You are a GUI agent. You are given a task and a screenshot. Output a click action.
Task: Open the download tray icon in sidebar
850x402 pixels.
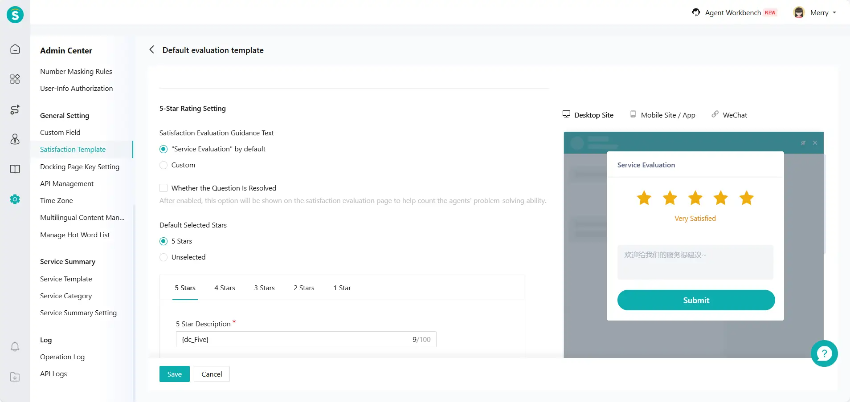[x=15, y=377]
